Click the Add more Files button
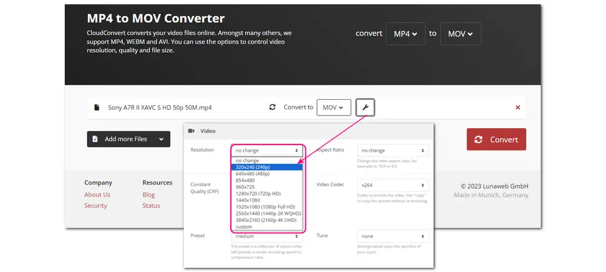Screen dimensions: 606x272 tap(128, 139)
